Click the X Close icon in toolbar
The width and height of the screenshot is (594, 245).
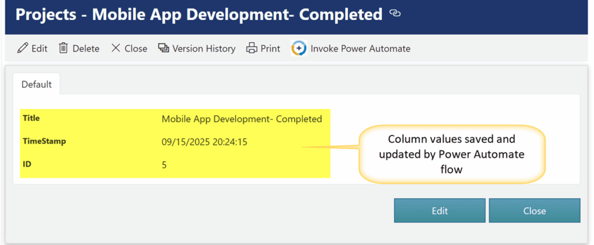[116, 49]
